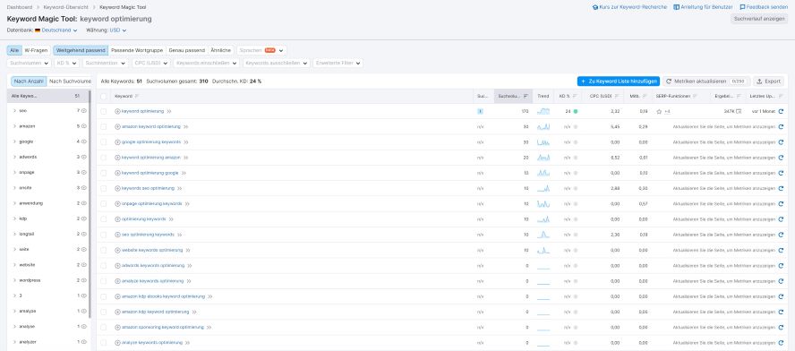Click 'Suchverlauf anzeigen' button
The image size is (795, 351).
pyautogui.click(x=759, y=19)
